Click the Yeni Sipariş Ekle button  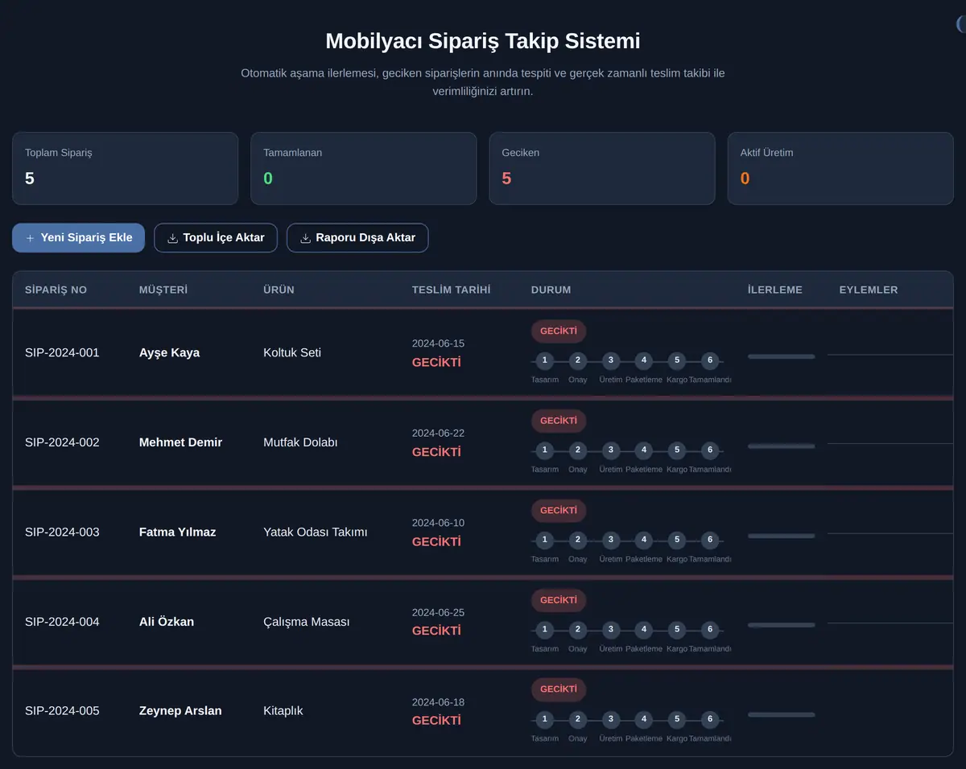pos(78,238)
